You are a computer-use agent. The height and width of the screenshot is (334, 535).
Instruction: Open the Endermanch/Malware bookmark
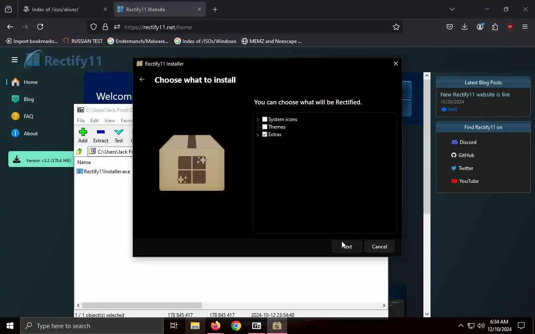tap(138, 41)
